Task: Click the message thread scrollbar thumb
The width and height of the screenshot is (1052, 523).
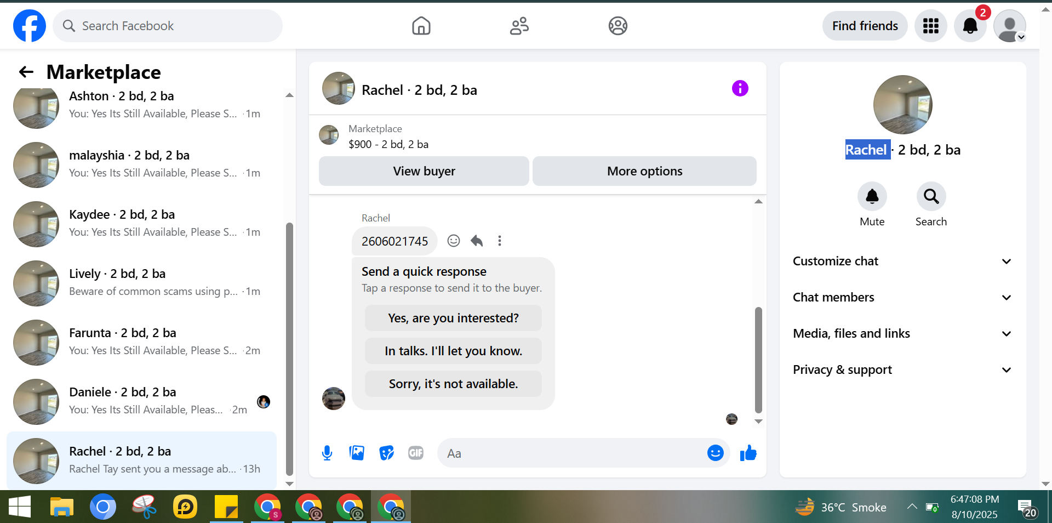Action: click(x=758, y=360)
